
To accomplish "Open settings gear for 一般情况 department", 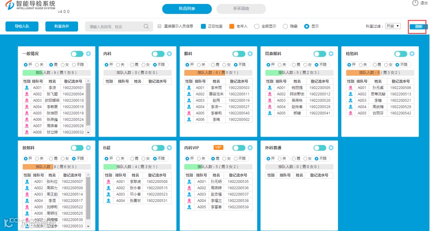I will coord(88,54).
